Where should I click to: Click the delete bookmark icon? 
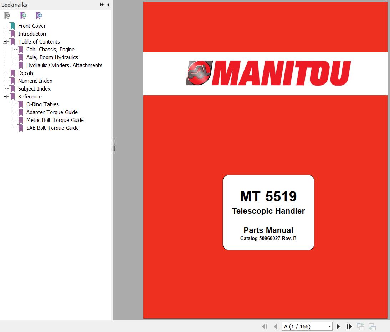[7, 16]
